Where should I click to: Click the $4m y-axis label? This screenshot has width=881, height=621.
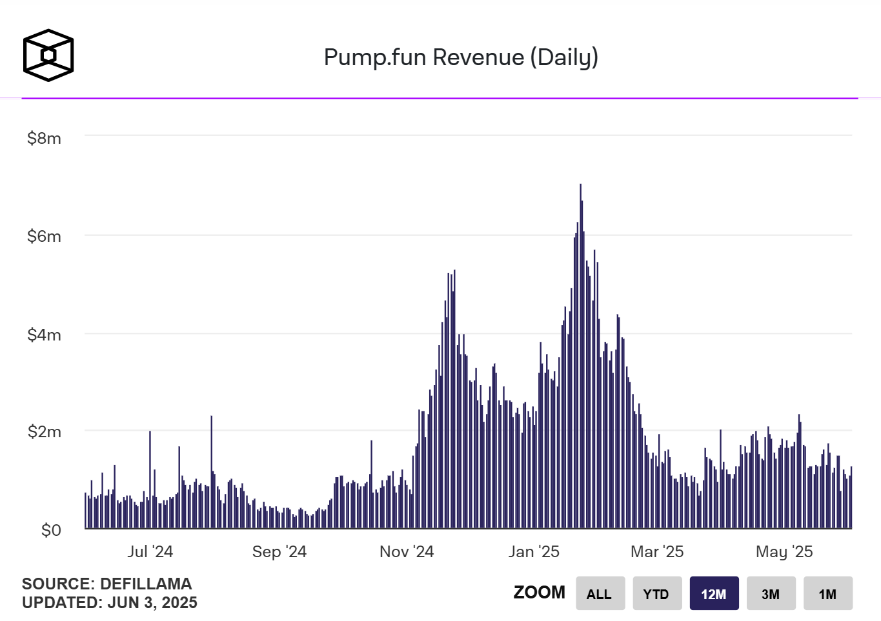(44, 335)
